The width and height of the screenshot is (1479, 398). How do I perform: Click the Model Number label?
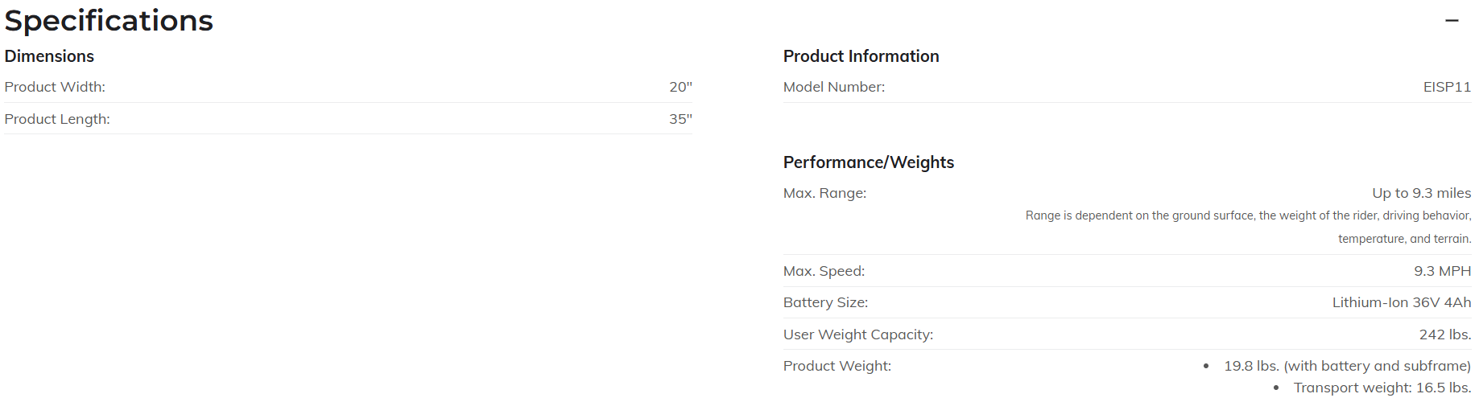pos(834,87)
